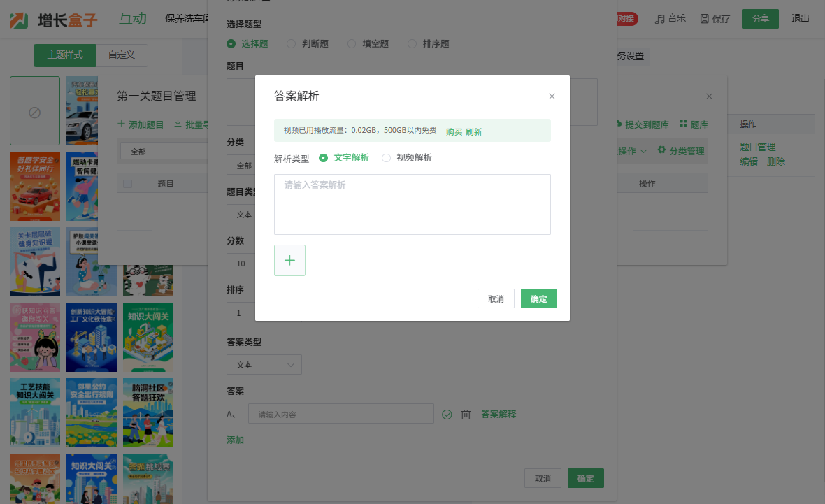Select 视频解析 radio option
This screenshot has width=825, height=504.
tap(387, 158)
